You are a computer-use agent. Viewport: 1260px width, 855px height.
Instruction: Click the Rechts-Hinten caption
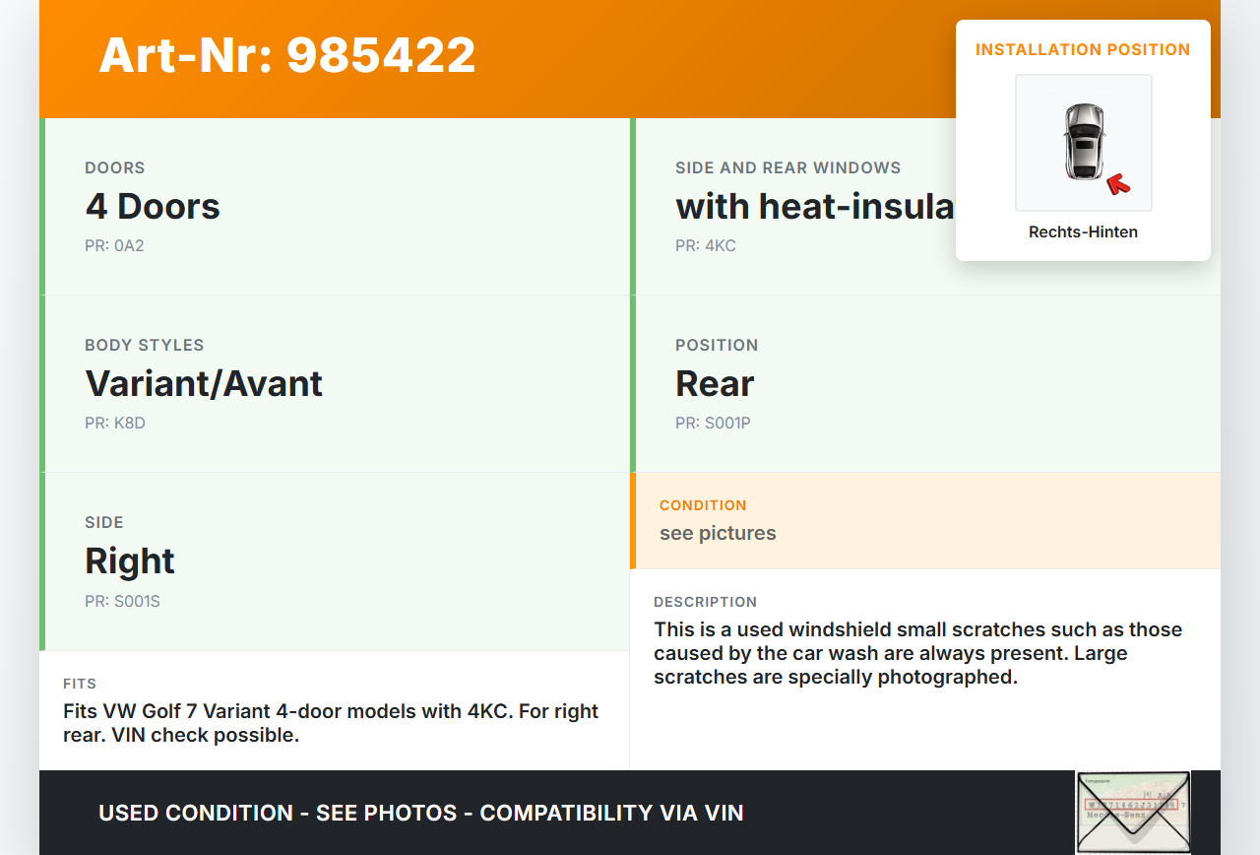coord(1083,232)
